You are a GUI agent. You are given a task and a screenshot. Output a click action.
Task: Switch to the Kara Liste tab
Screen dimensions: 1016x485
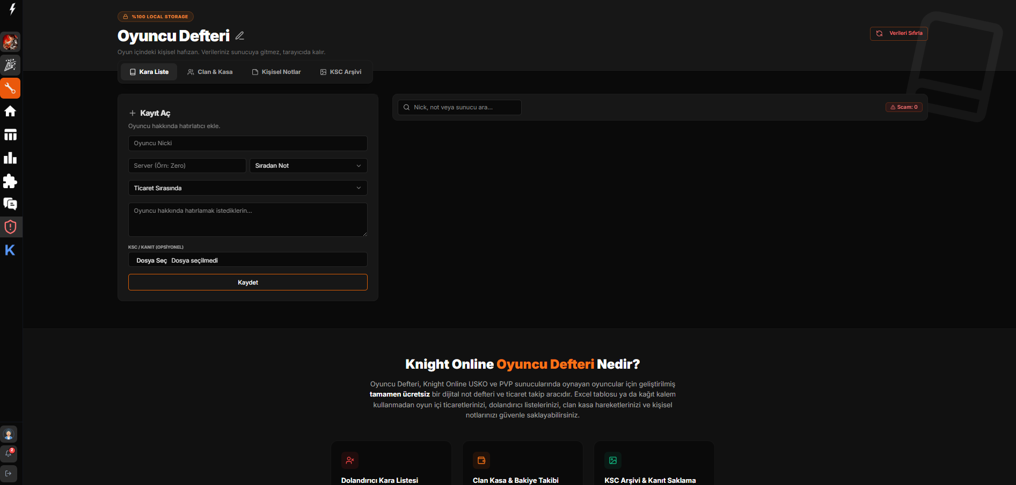tap(149, 72)
